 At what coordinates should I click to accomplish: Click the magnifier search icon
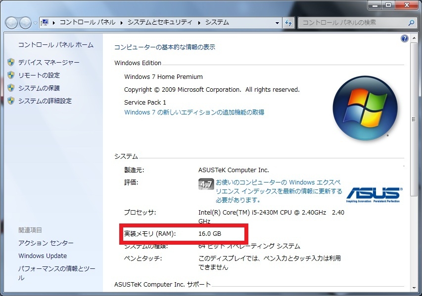[x=411, y=23]
